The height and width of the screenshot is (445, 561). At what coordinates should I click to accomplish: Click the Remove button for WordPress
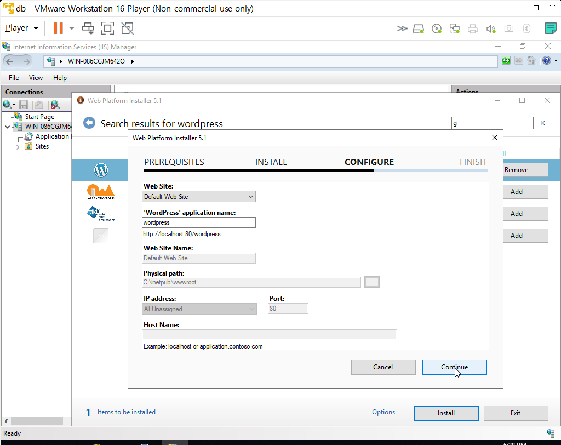[525, 170]
